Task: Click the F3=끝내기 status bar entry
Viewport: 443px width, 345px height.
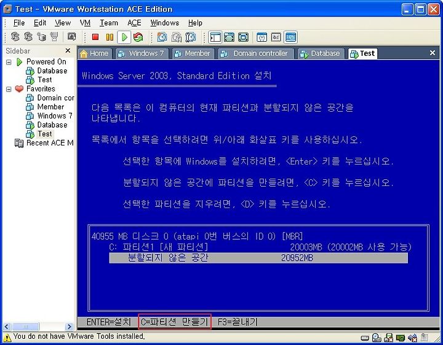Action: coord(237,322)
